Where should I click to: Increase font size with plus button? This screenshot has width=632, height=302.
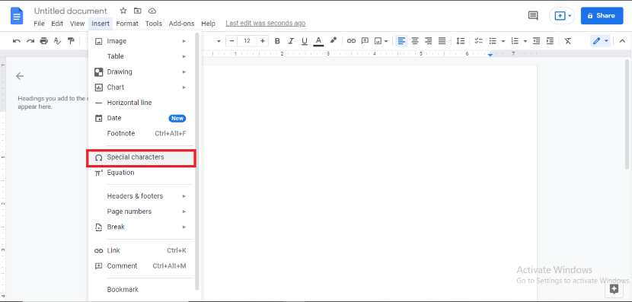pyautogui.click(x=263, y=40)
